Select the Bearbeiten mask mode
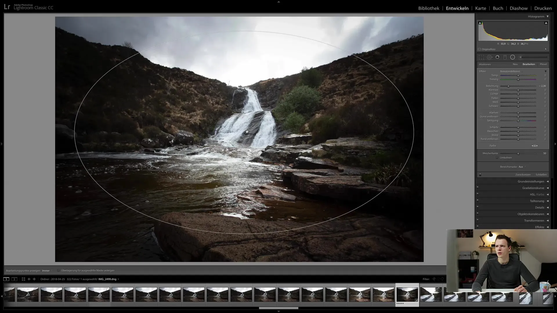 click(529, 64)
